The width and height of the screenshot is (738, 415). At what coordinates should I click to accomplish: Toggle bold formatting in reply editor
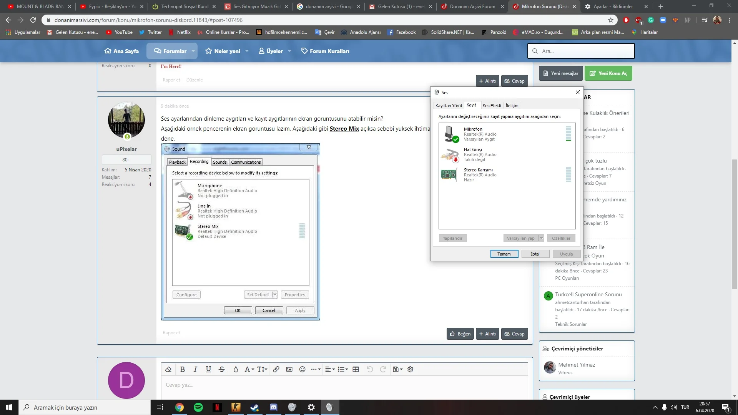[183, 369]
